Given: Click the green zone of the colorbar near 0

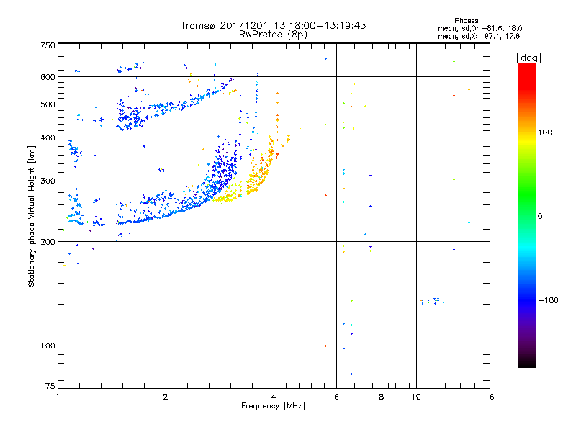Looking at the screenshot, I should pos(527,199).
